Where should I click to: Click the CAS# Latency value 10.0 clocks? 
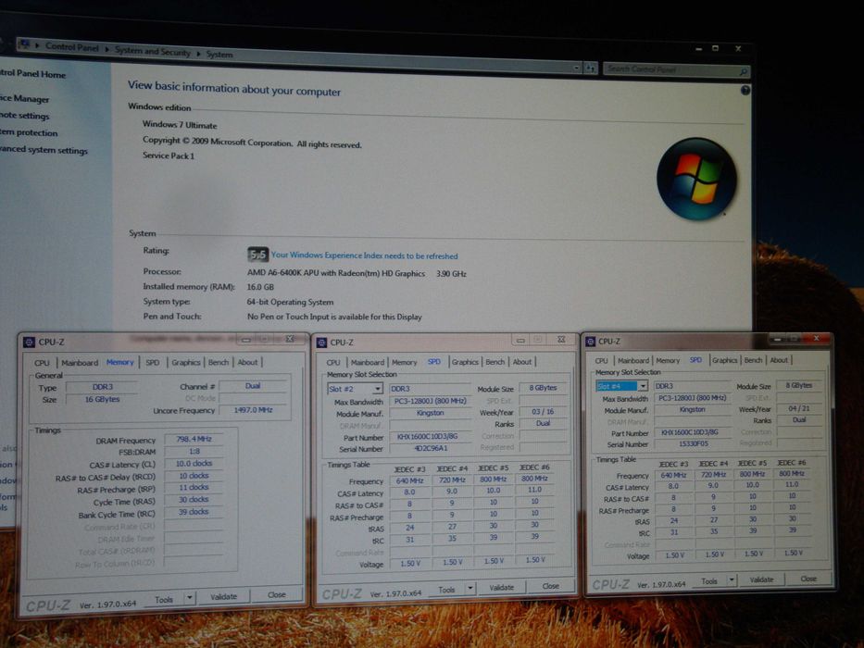(x=194, y=464)
